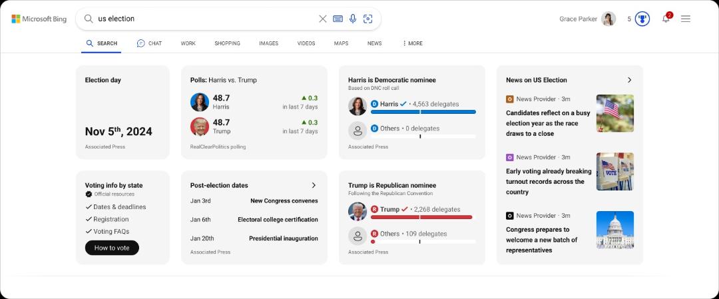Screen dimensions: 719x299
Task: Select the Registration checked item
Action: (107, 219)
